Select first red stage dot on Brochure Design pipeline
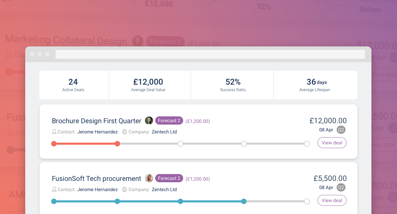397x214 pixels. (x=54, y=144)
